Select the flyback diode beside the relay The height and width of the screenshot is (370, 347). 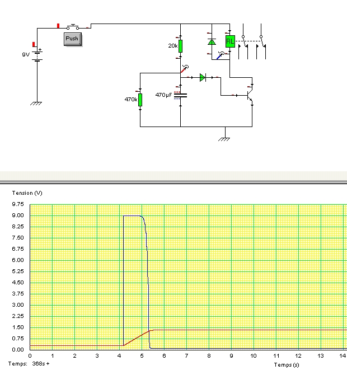tap(212, 42)
